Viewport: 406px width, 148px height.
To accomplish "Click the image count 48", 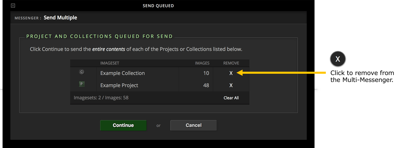I will click(206, 85).
